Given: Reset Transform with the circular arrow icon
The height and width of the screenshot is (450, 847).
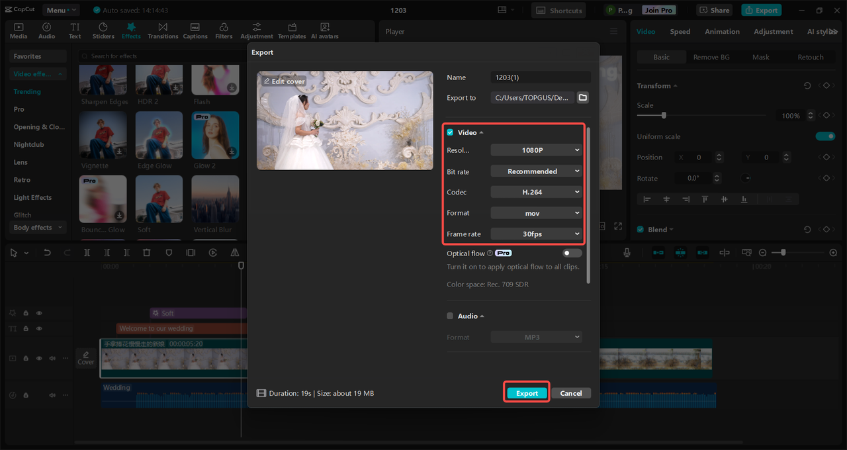Looking at the screenshot, I should (807, 86).
